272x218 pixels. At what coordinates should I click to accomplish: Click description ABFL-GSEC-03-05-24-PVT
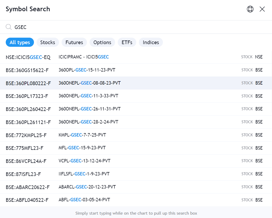pos(84,200)
